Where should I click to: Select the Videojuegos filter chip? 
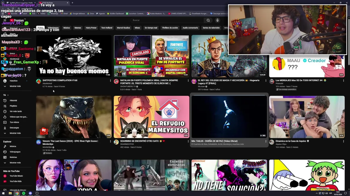click(53, 28)
